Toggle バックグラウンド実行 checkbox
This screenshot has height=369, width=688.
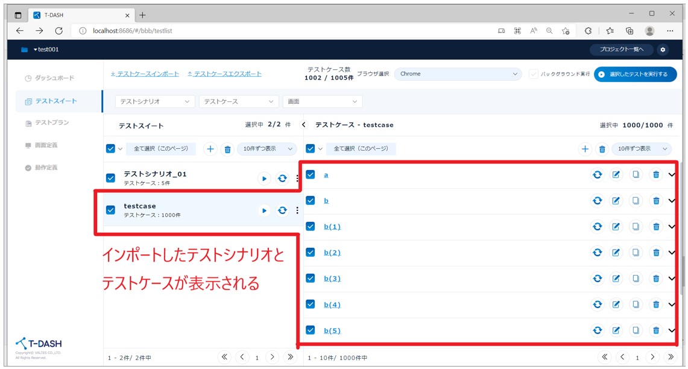click(x=533, y=74)
